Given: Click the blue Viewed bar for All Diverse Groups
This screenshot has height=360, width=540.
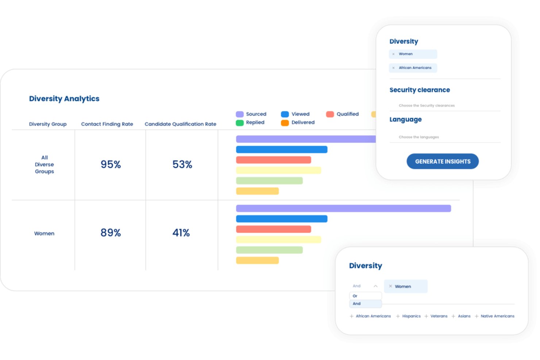Looking at the screenshot, I should click(282, 150).
